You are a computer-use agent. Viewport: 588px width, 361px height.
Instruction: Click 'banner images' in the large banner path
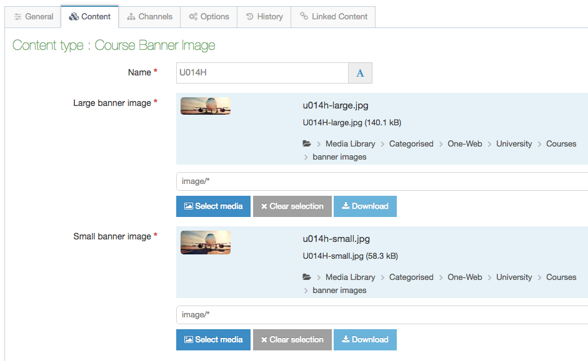pos(339,156)
